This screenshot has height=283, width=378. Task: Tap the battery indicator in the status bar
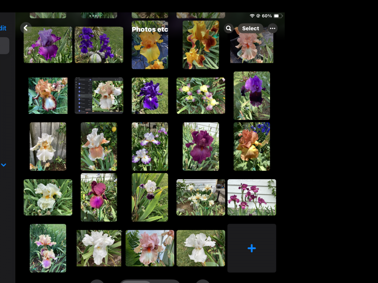278,16
